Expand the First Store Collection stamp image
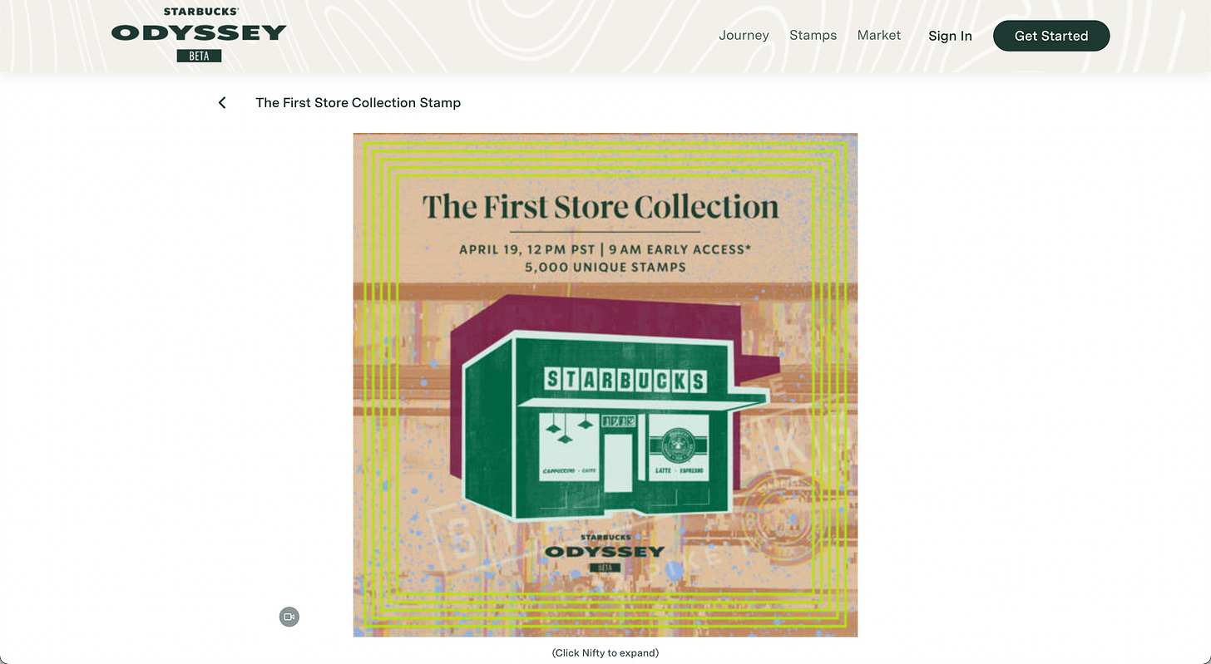Viewport: 1211px width, 664px height. point(605,385)
